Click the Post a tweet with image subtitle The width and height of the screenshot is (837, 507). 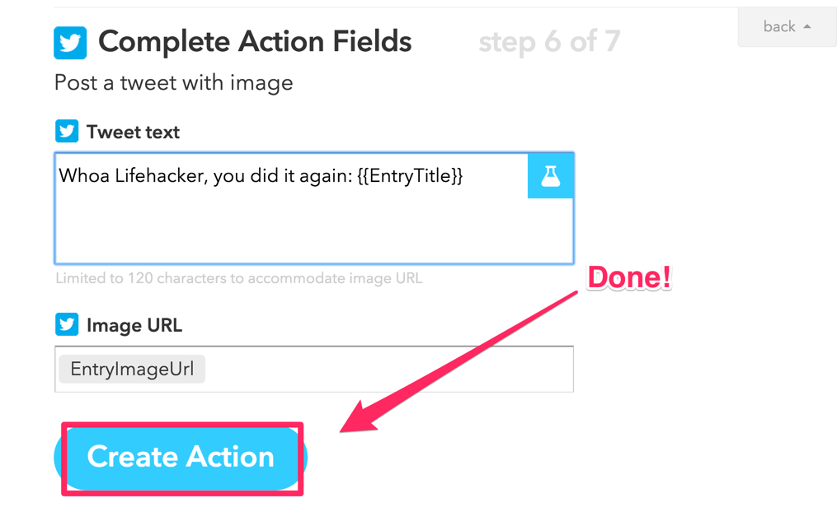(173, 83)
